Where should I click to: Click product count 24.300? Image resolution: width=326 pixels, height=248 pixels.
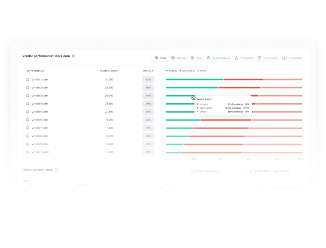[109, 104]
